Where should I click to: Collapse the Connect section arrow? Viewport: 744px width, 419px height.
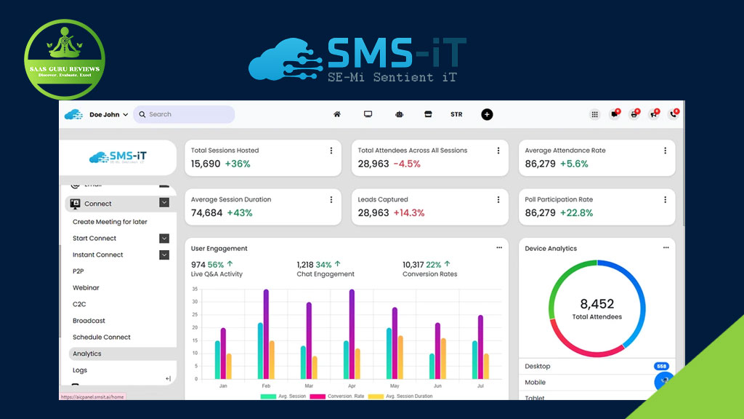[x=164, y=203]
